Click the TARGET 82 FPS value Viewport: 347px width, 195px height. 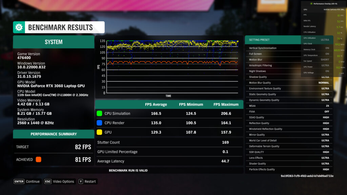click(x=83, y=147)
